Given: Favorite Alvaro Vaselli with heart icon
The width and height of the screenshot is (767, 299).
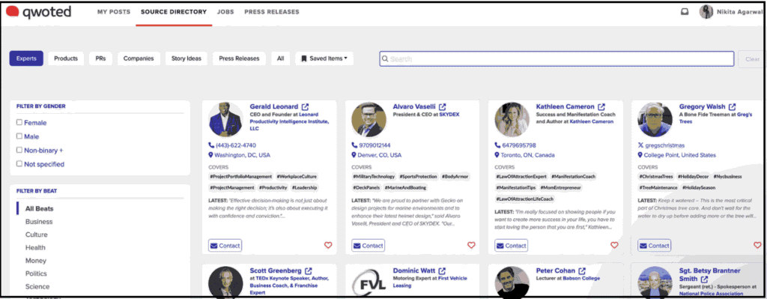Looking at the screenshot, I should pyautogui.click(x=471, y=245).
